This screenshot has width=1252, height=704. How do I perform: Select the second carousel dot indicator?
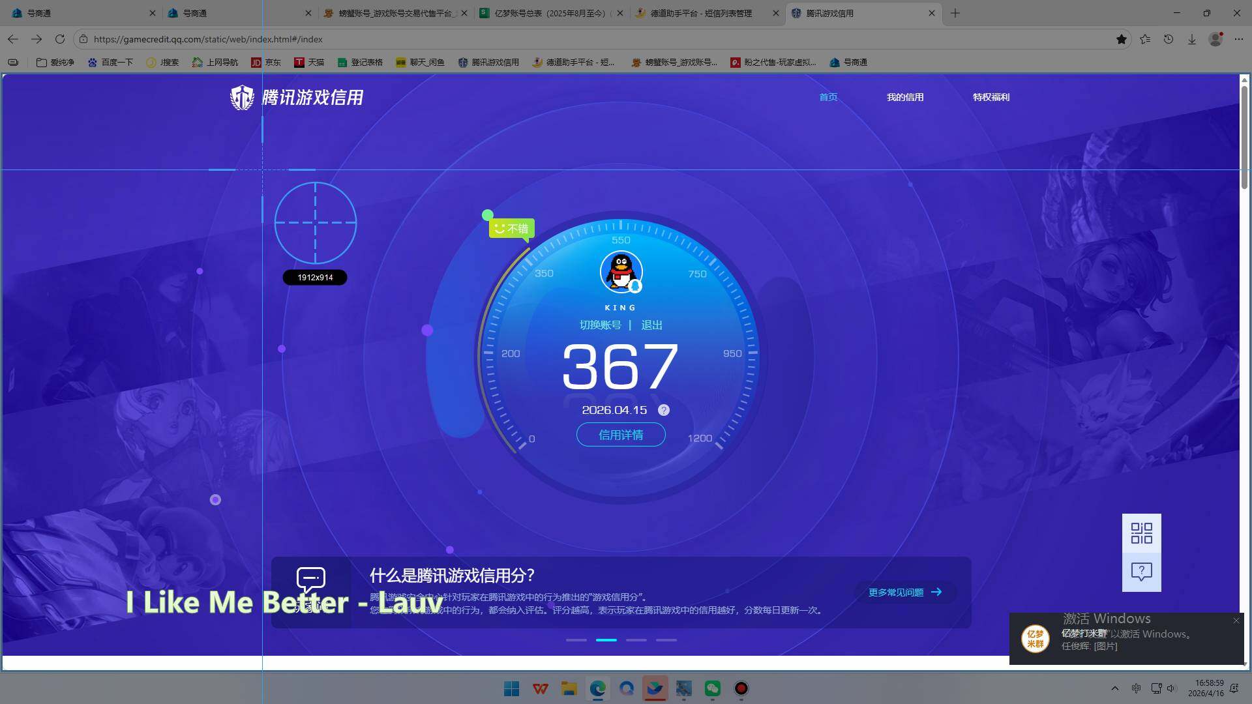coord(606,640)
